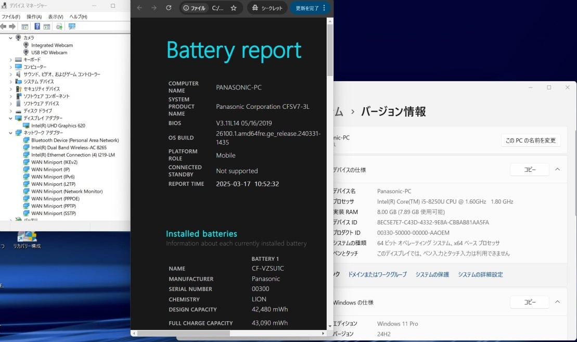577x342 pixels.
Task: Open ドメインまたはワークグループ link
Action: click(377, 274)
